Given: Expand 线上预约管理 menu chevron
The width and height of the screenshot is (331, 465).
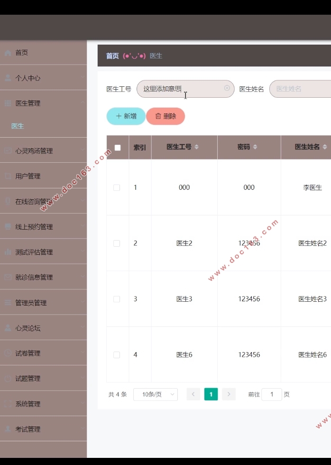Looking at the screenshot, I should (83, 225).
